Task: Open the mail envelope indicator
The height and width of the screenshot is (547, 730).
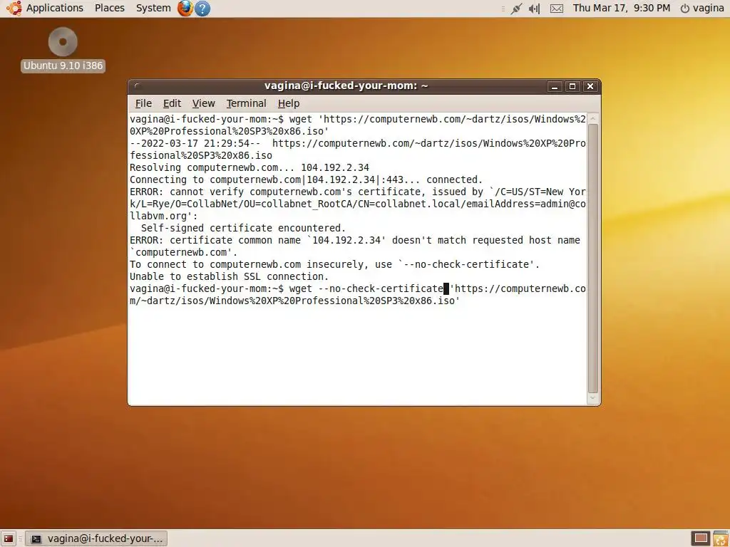Action: [x=556, y=9]
